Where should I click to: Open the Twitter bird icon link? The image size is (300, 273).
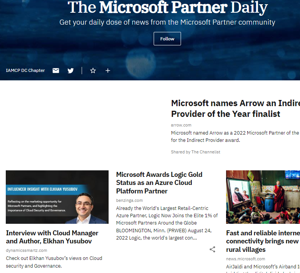coord(70,71)
